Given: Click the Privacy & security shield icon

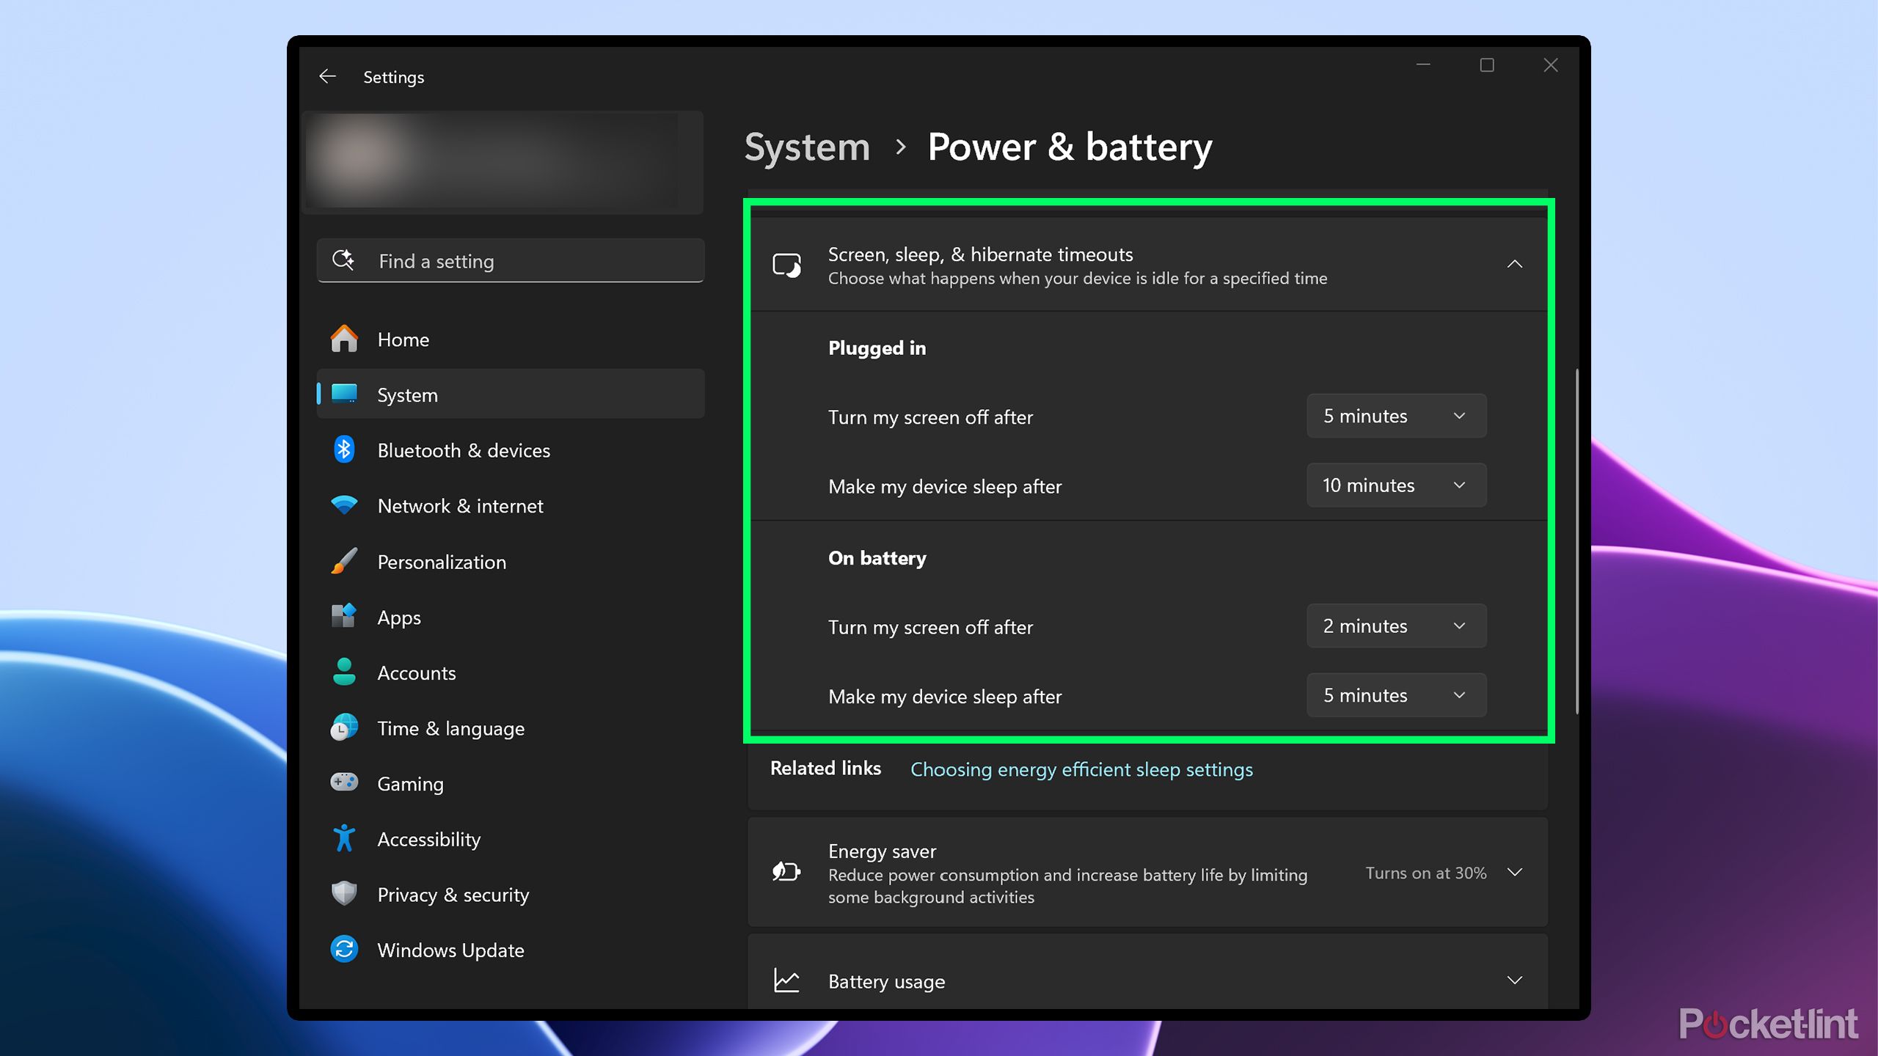Looking at the screenshot, I should pos(344,894).
